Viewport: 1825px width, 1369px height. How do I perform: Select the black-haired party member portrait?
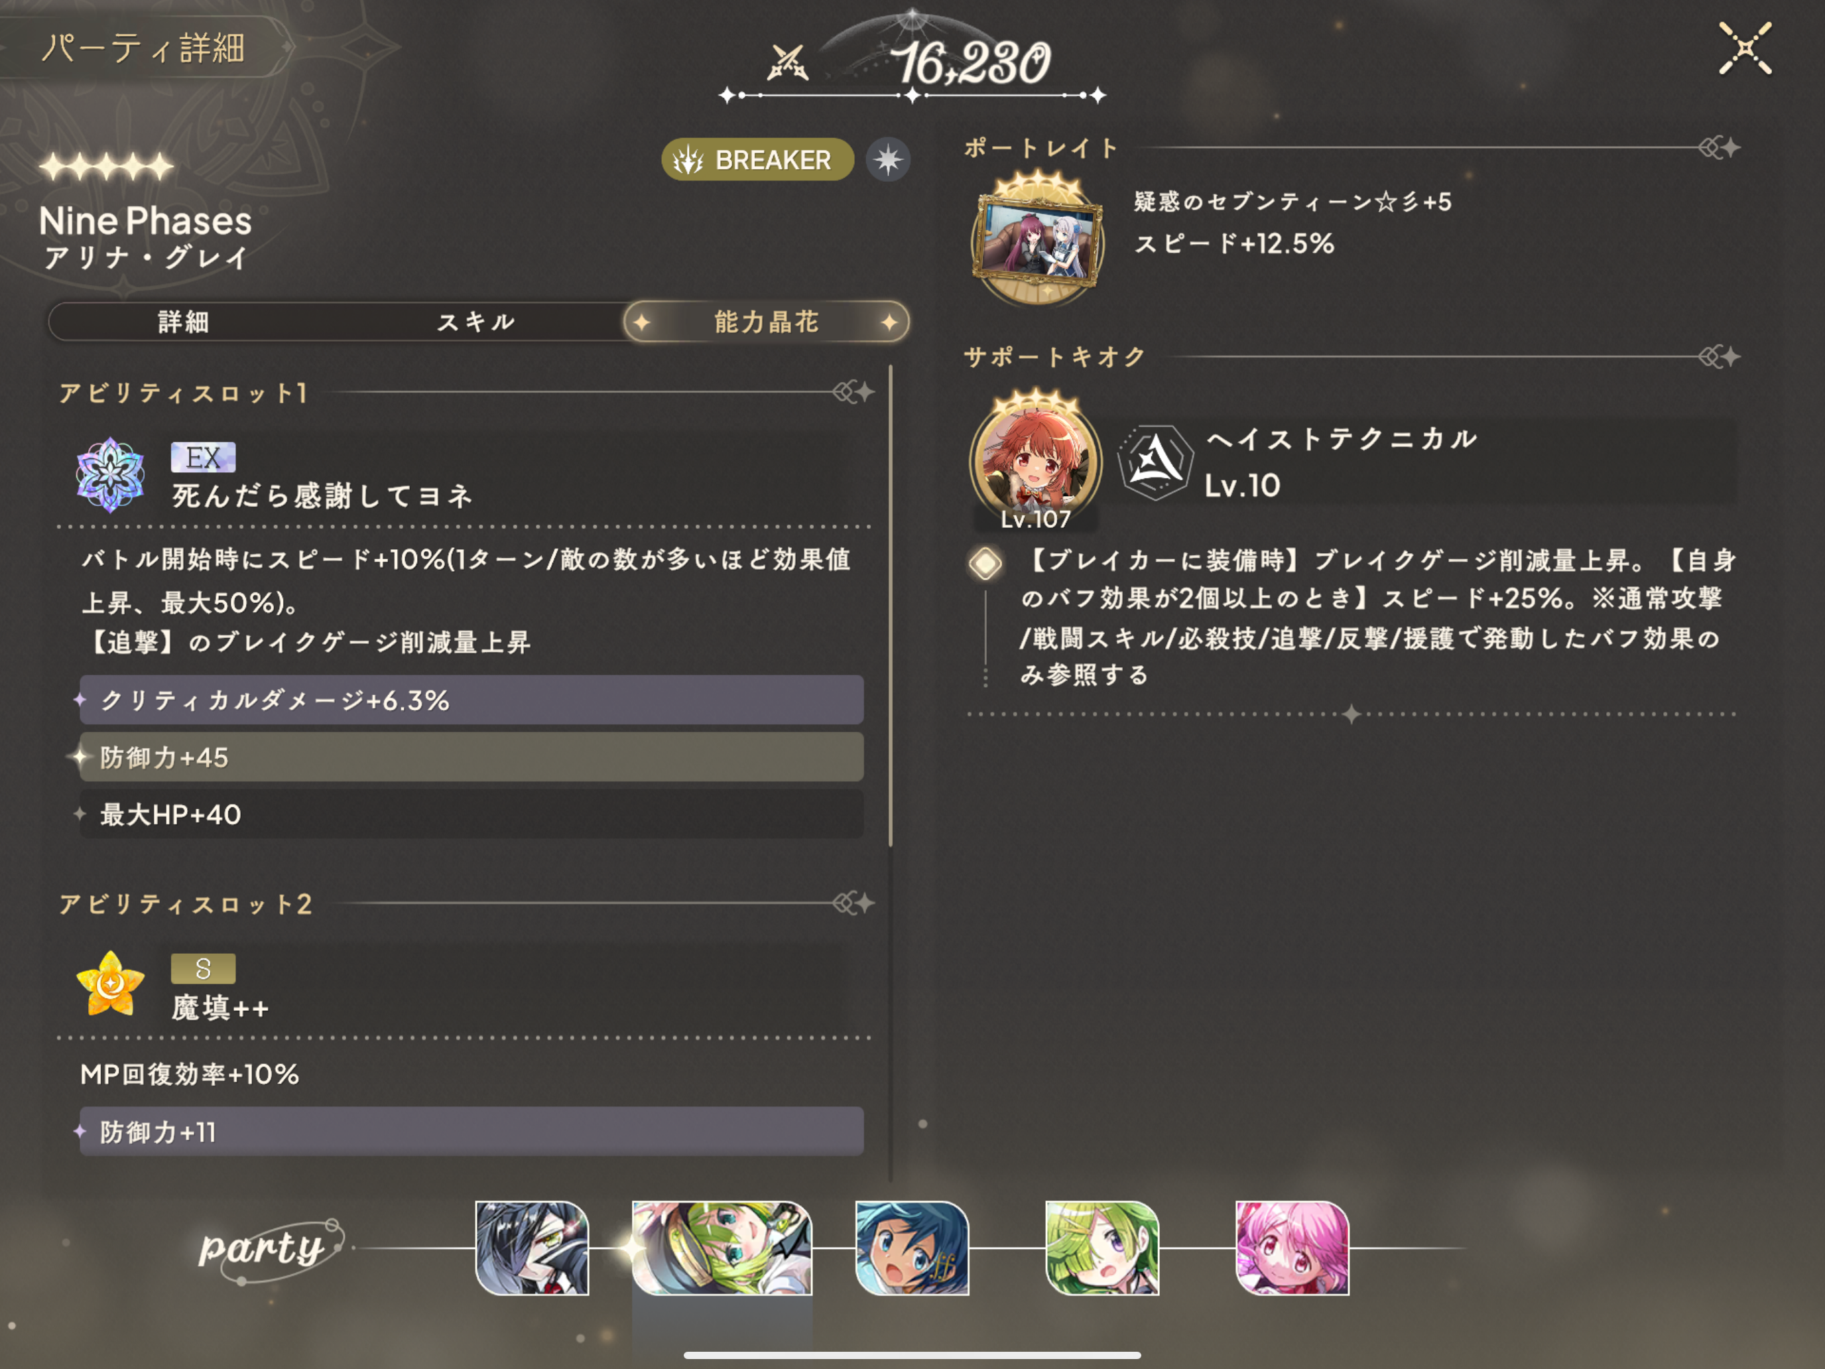tap(532, 1248)
